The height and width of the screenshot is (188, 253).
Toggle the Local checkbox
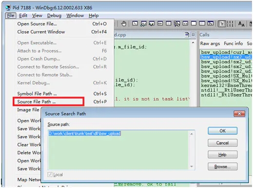pyautogui.click(x=50, y=174)
